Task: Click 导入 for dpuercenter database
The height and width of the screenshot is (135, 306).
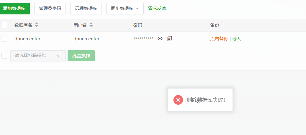Action: (x=237, y=39)
